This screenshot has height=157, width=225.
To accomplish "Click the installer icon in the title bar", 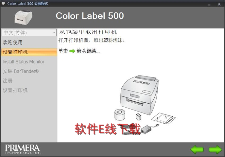I will tap(3, 4).
